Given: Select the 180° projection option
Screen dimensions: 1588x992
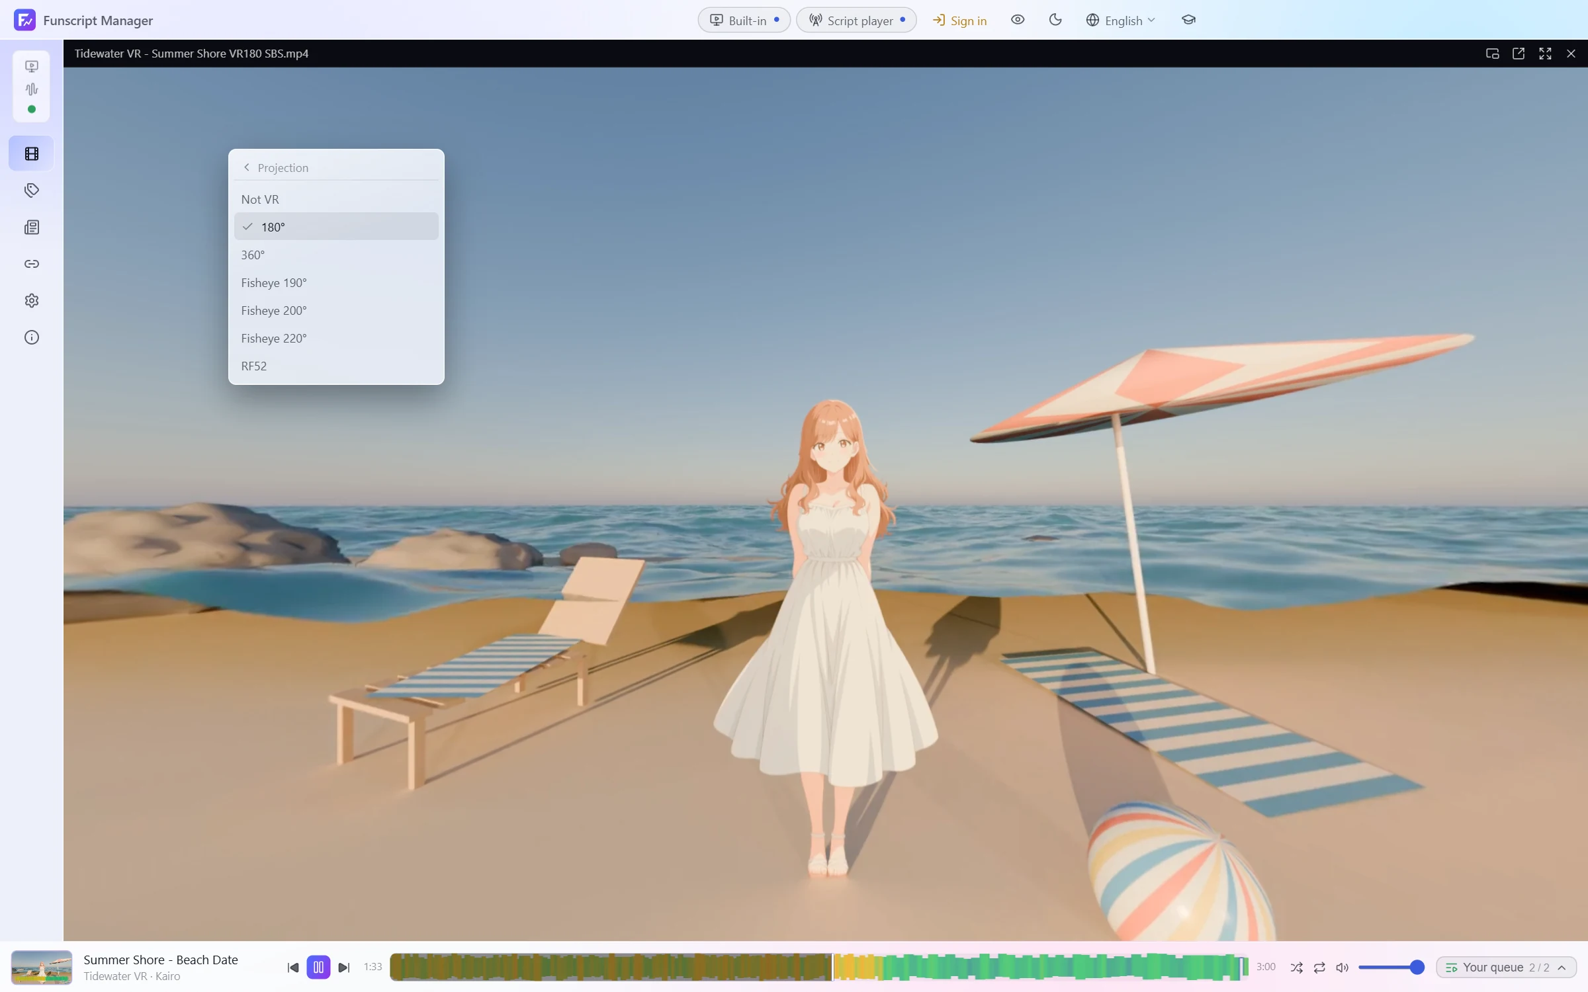Looking at the screenshot, I should (336, 227).
